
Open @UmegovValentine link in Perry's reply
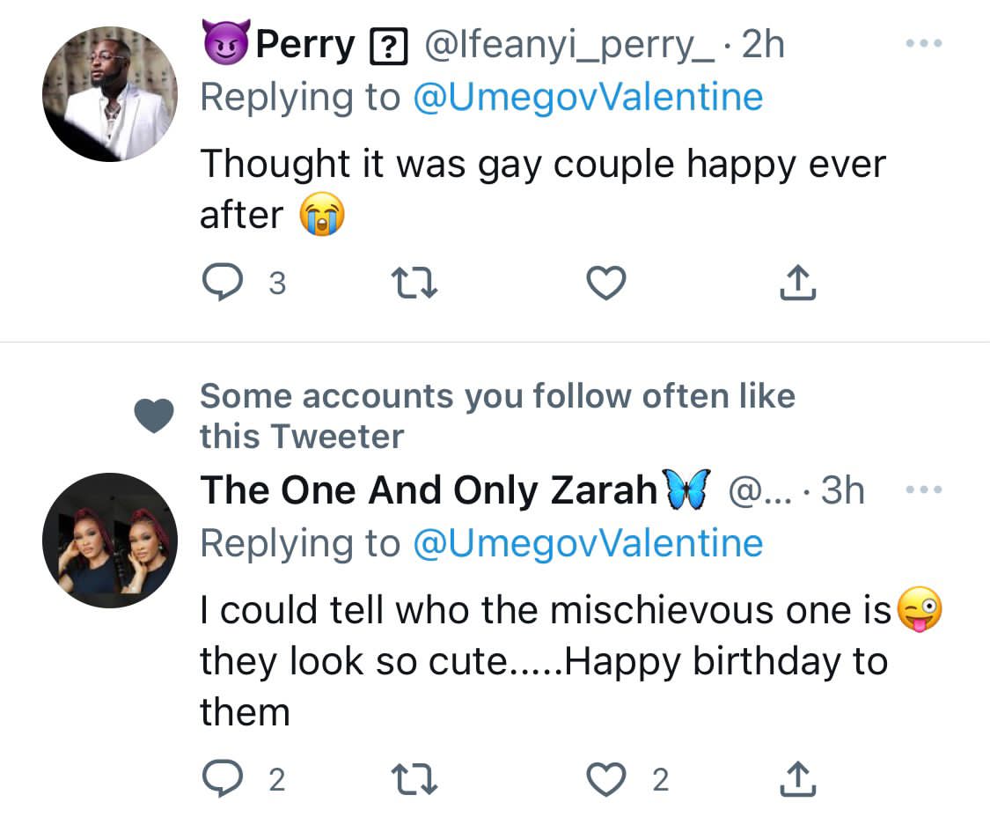point(587,97)
